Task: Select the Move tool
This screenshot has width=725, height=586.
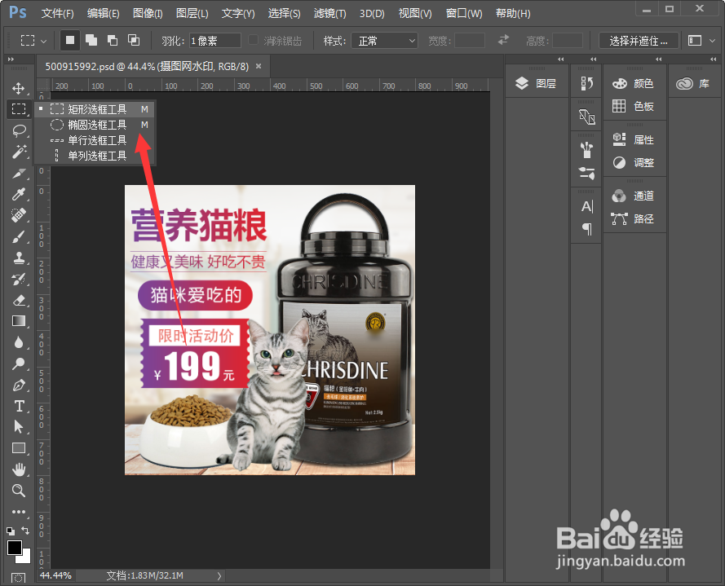Action: click(19, 88)
